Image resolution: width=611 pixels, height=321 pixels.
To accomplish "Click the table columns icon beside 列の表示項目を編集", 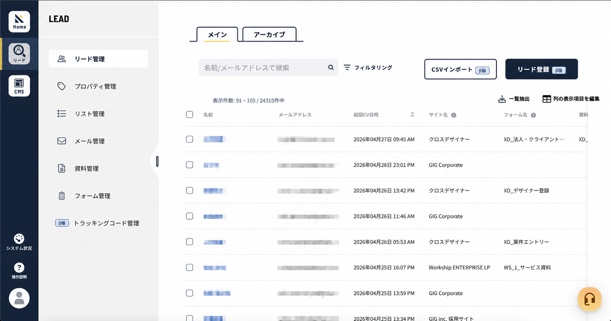I will coord(547,99).
